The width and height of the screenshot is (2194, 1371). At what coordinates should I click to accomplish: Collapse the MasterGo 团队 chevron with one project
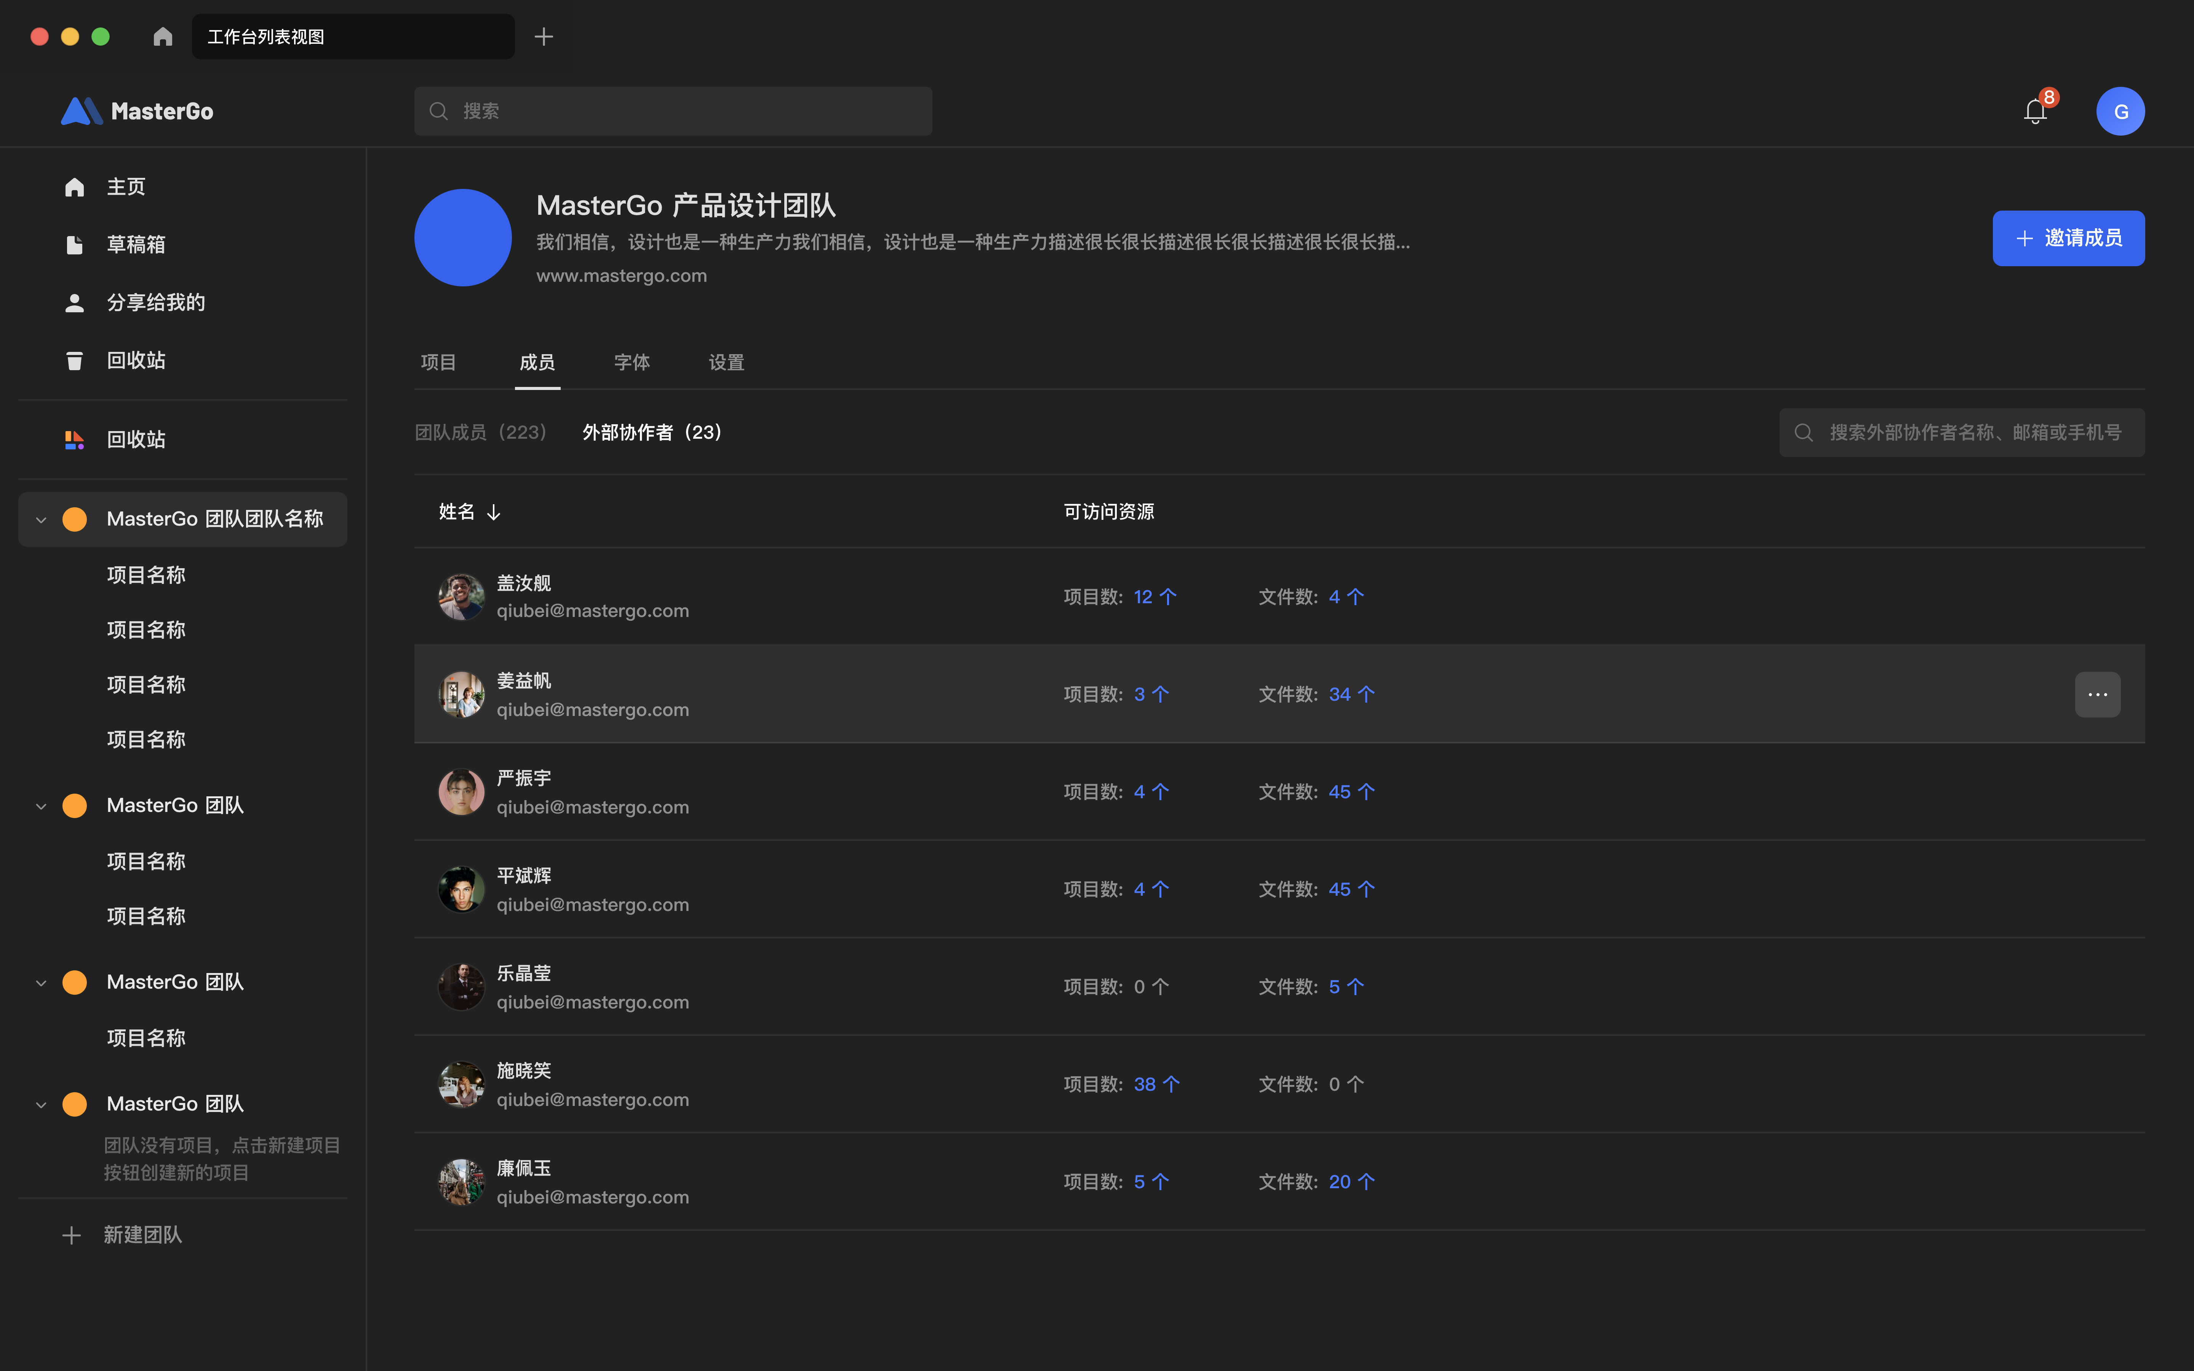click(41, 983)
